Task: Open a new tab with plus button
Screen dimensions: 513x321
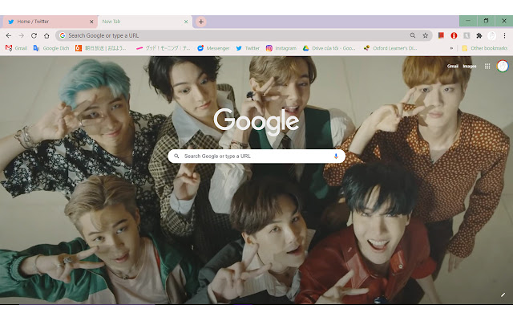Action: coord(201,22)
